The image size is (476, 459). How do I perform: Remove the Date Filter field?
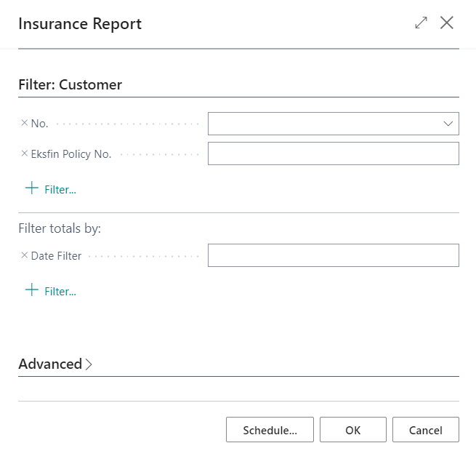(x=24, y=255)
